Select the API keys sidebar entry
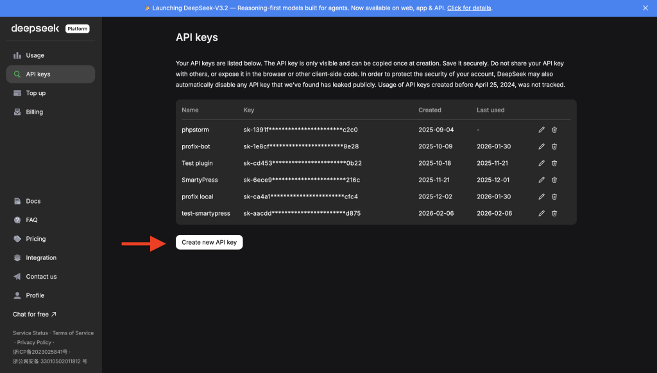Image resolution: width=657 pixels, height=373 pixels. click(37, 74)
